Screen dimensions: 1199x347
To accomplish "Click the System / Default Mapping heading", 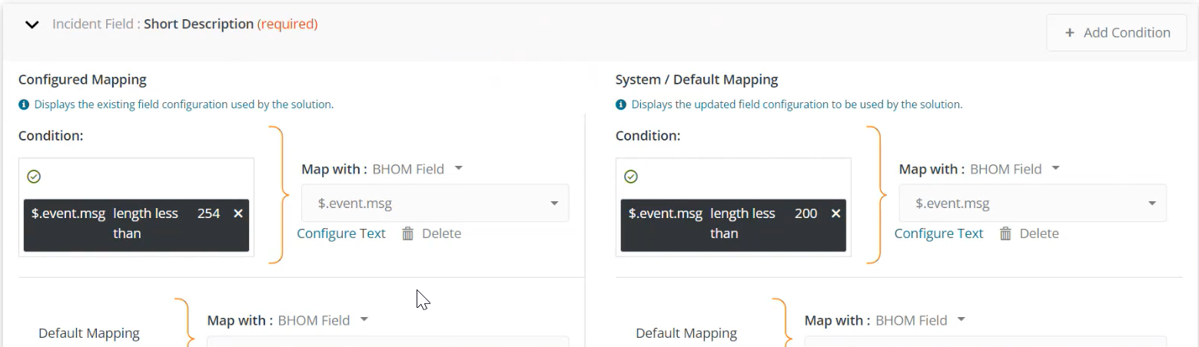I will (x=696, y=79).
